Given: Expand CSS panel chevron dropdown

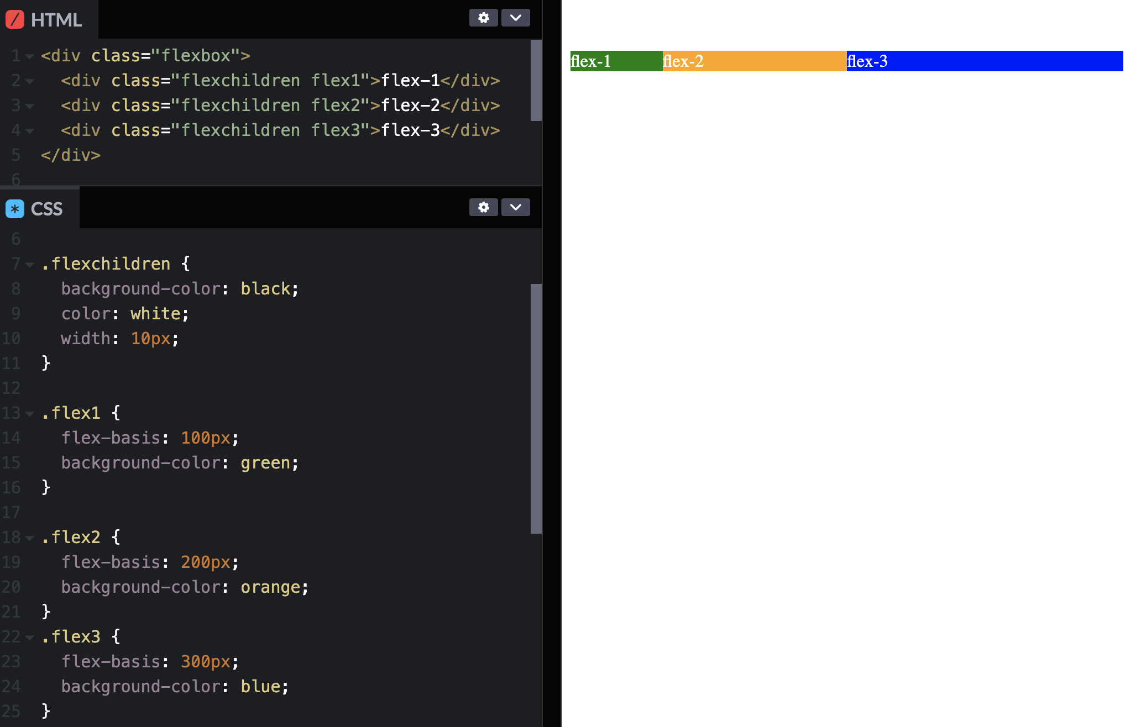Looking at the screenshot, I should (x=515, y=207).
